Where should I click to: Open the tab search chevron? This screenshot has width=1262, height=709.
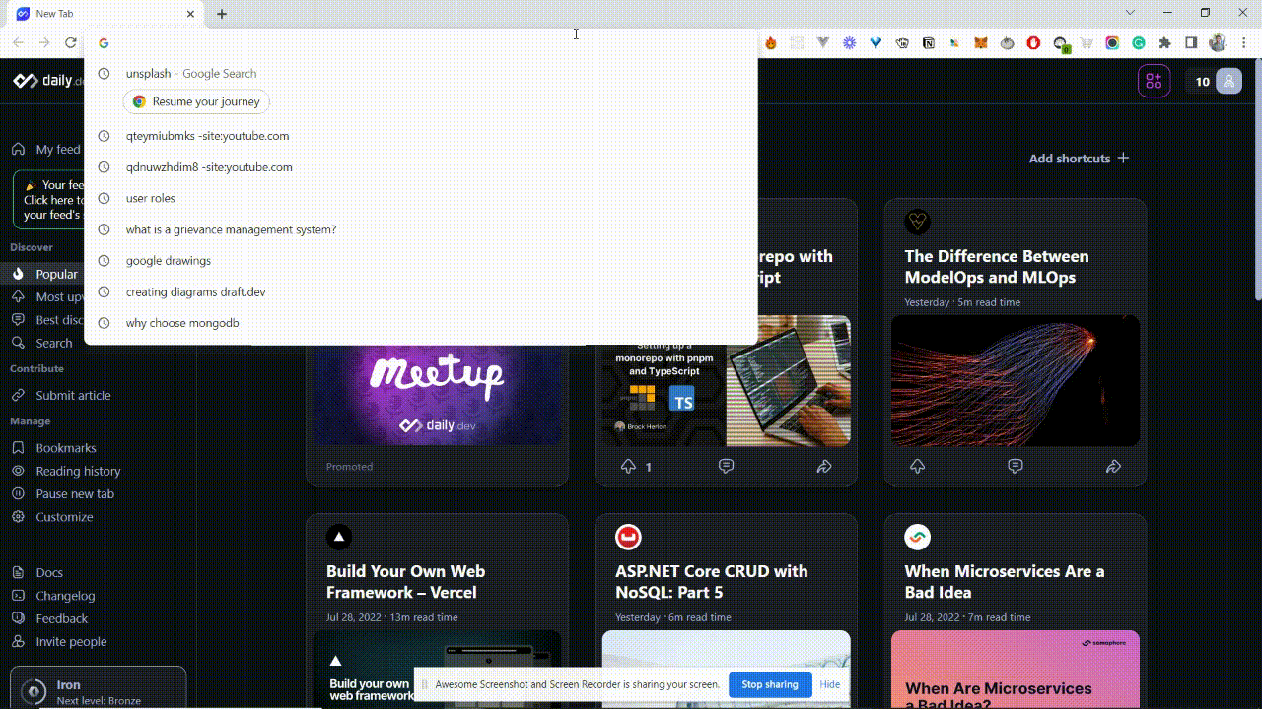[1132, 13]
